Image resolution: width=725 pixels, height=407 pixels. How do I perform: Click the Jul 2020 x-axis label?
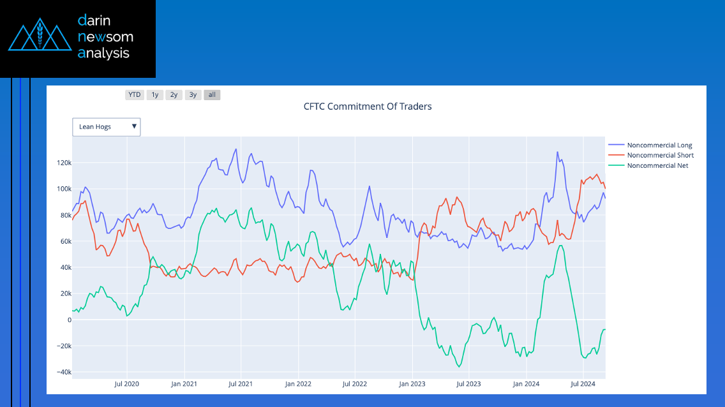coord(127,384)
